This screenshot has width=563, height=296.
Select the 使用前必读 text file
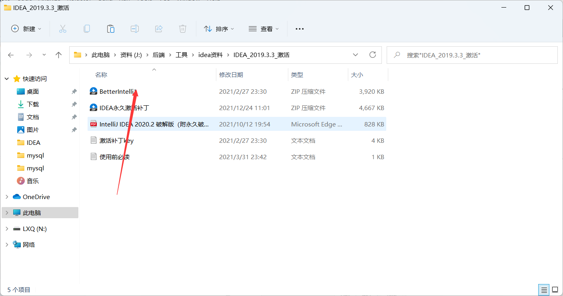pos(114,157)
